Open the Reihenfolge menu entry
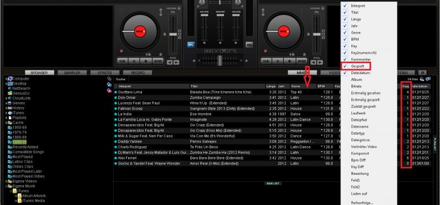Viewport: 440px width, 205px height. tap(362, 202)
